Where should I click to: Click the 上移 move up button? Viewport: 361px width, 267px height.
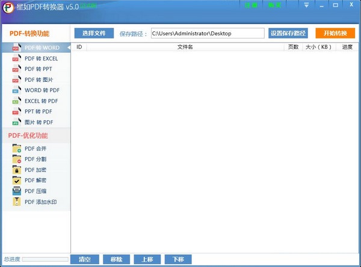click(147, 259)
